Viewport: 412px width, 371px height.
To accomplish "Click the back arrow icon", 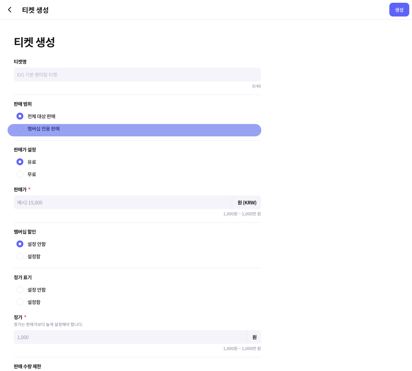I will [10, 10].
